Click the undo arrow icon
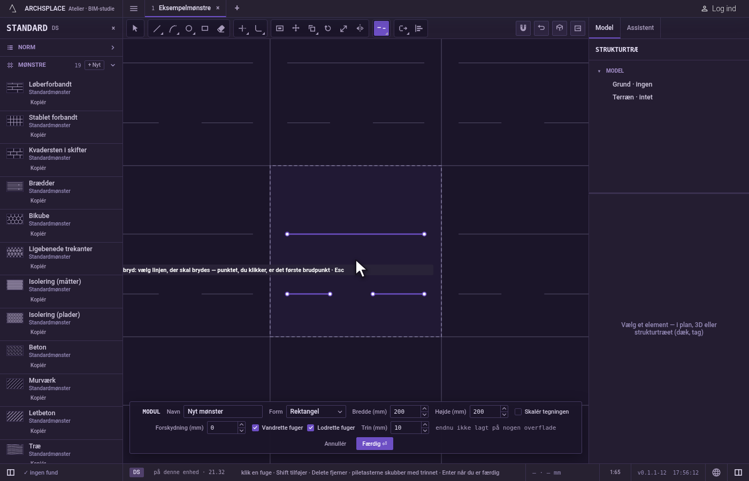This screenshot has height=481, width=749. [541, 28]
